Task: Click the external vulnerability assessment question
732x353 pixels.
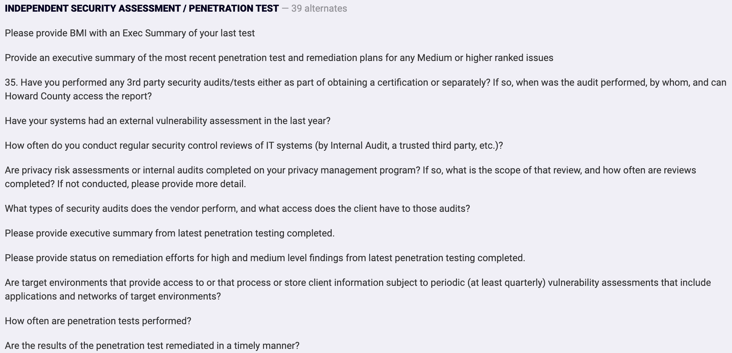Action: [168, 121]
